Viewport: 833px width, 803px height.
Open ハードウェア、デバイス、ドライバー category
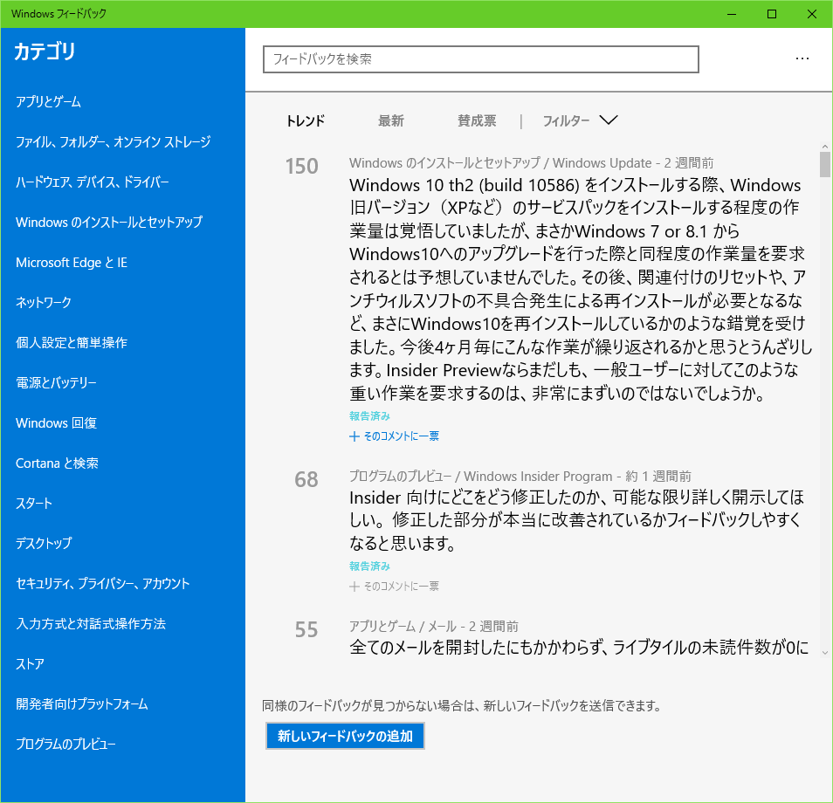coord(93,182)
